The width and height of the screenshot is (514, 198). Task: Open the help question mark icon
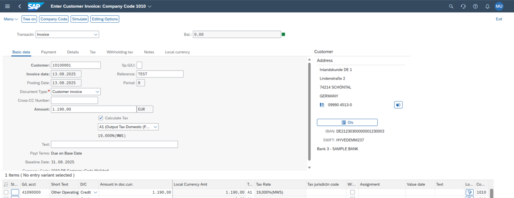pyautogui.click(x=475, y=6)
